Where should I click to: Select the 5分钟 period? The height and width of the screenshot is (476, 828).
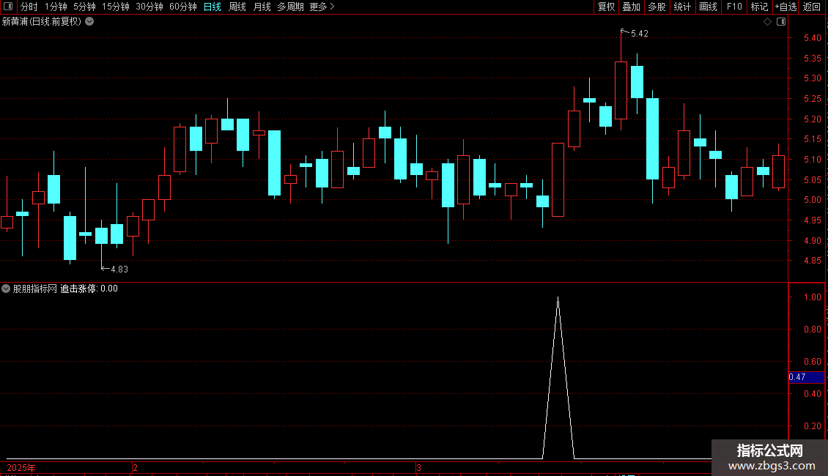pyautogui.click(x=84, y=7)
